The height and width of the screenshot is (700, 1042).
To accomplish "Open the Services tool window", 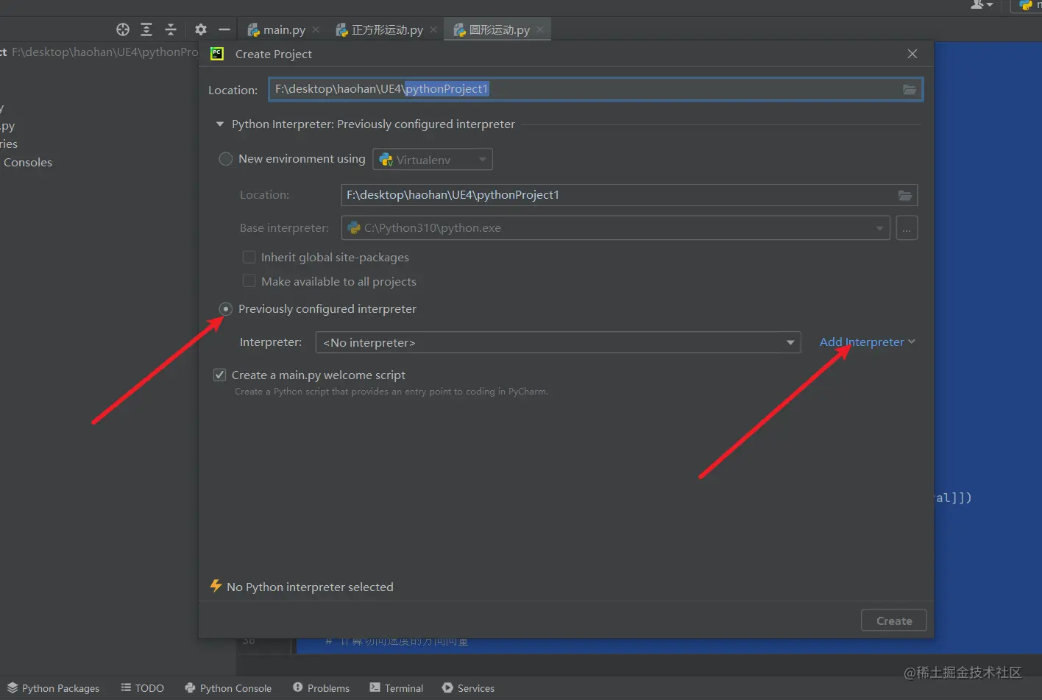I will (x=468, y=688).
